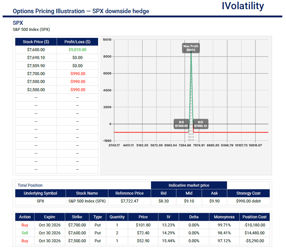
Task: Select the page title 'Options Pricing Illustration'
Action: pyautogui.click(x=49, y=11)
